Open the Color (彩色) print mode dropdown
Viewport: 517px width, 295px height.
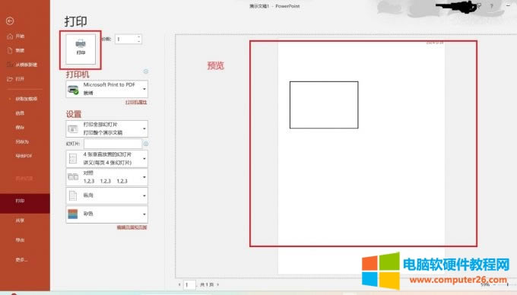(x=107, y=214)
